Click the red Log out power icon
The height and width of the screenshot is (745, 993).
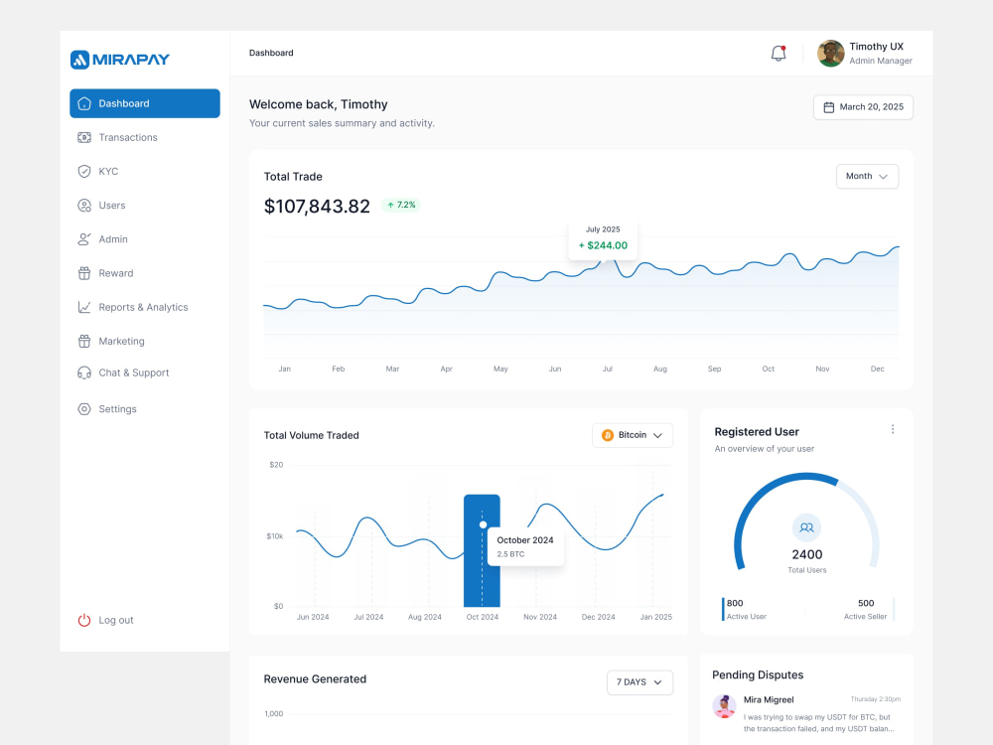coord(84,620)
